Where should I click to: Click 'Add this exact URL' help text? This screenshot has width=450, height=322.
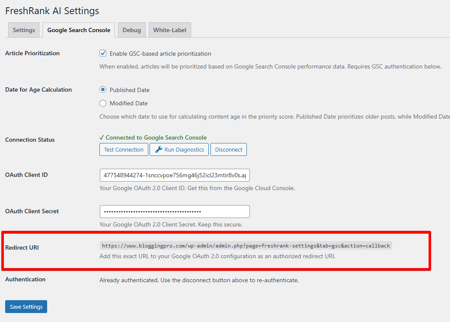point(218,256)
